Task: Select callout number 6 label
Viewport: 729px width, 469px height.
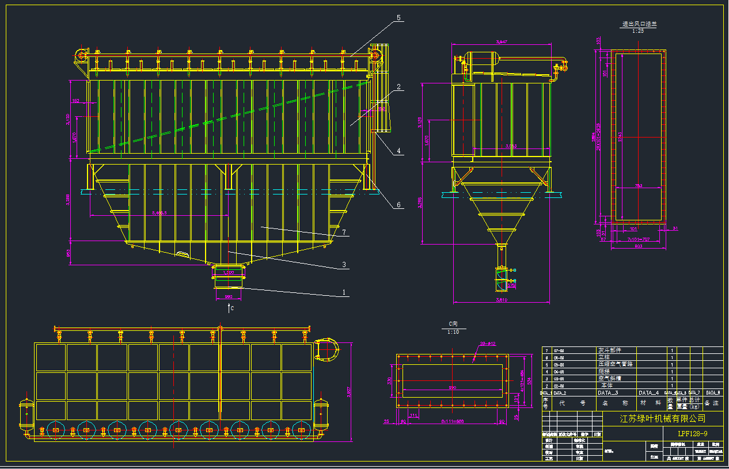Action: click(x=398, y=205)
